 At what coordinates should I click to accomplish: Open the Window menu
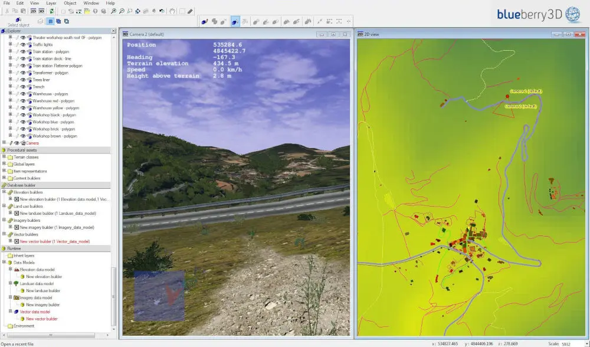(91, 3)
